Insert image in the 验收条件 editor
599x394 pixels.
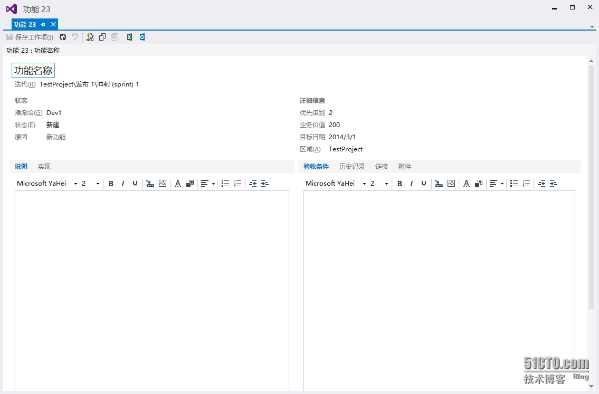pos(452,184)
